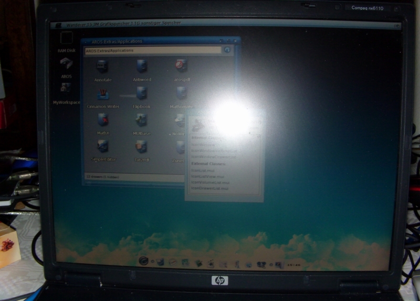The image size is (420, 301).
Task: Select IconList.mui in the class list
Action: pyautogui.click(x=203, y=170)
